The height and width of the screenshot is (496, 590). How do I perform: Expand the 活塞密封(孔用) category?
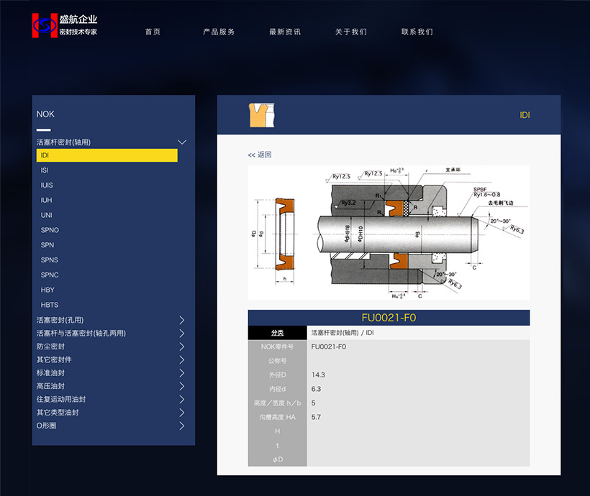(182, 320)
